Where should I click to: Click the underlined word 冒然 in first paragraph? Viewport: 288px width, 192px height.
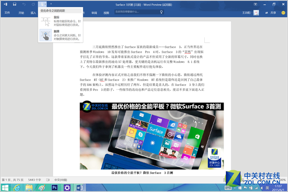188,52
